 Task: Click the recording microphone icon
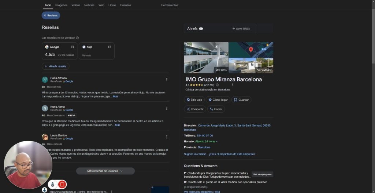click(52, 184)
